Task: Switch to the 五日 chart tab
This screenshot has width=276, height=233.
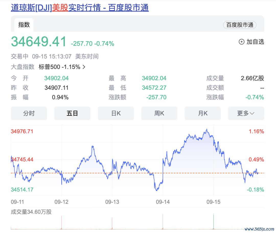Action: pos(72,113)
